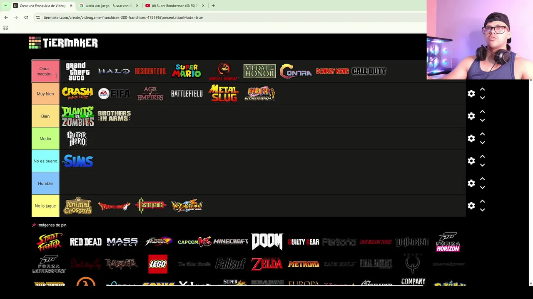Select the Plants vs Zombies logo
Image resolution: width=533 pixels, height=299 pixels.
[77, 116]
